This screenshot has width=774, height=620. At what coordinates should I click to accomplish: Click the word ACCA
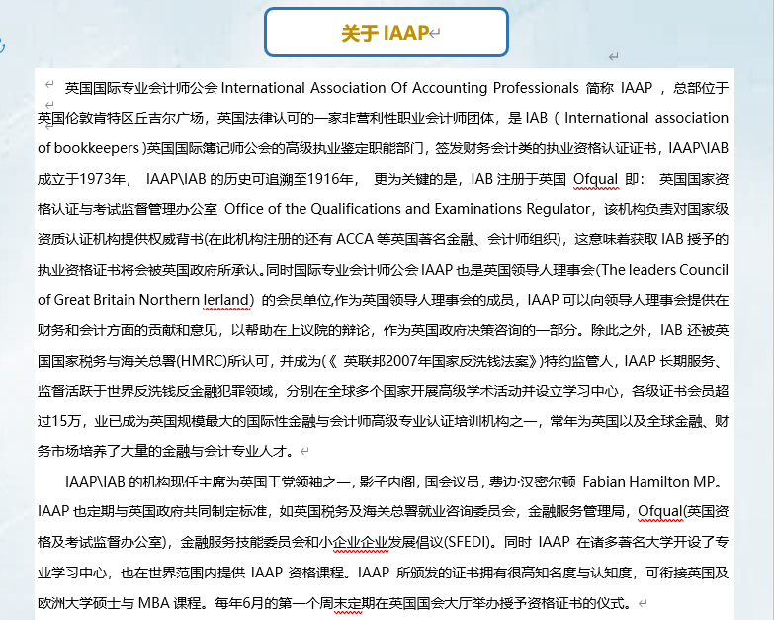click(355, 239)
